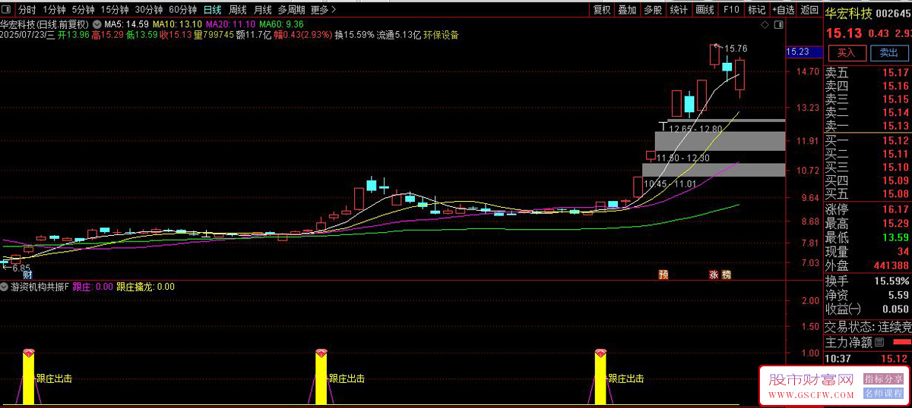Click the second red gem signal marker
This screenshot has height=408, width=912.
point(321,353)
